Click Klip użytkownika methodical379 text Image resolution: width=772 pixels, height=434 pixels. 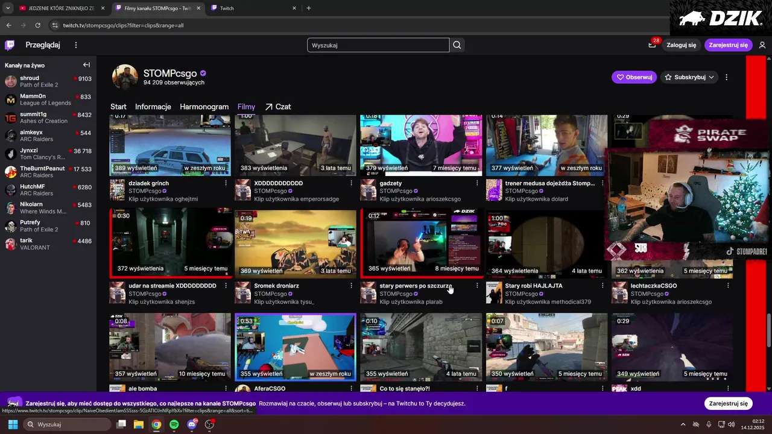click(548, 301)
